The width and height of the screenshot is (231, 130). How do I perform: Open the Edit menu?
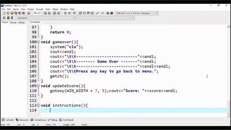(9, 9)
